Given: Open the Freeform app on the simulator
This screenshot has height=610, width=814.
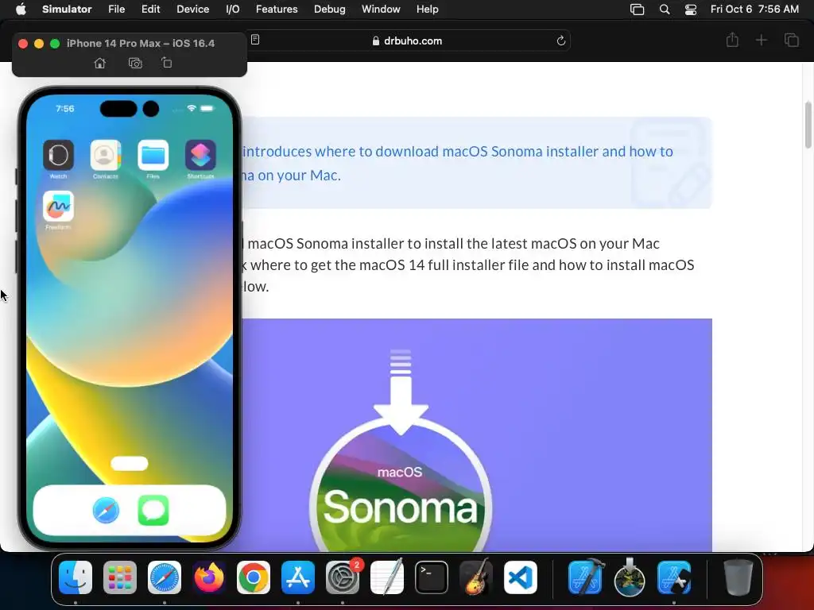Looking at the screenshot, I should (x=58, y=206).
